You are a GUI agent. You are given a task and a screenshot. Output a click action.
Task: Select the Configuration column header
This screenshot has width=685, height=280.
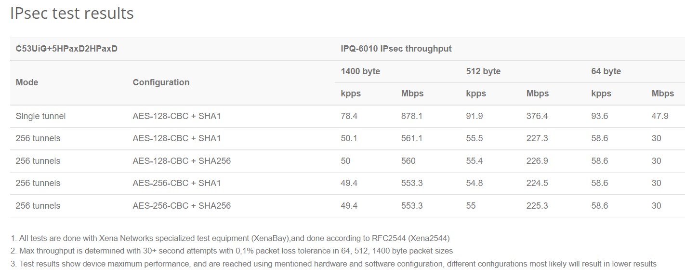click(x=161, y=82)
